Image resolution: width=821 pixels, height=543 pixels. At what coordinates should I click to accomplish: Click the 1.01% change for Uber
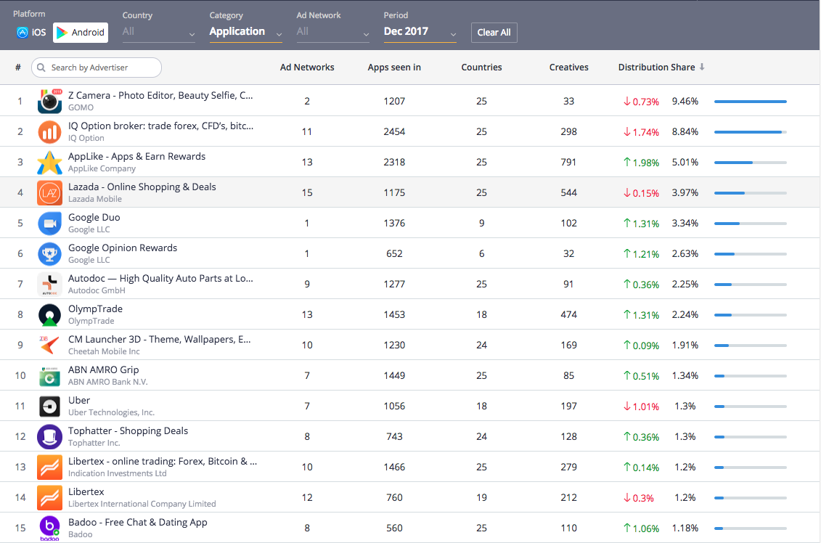642,407
